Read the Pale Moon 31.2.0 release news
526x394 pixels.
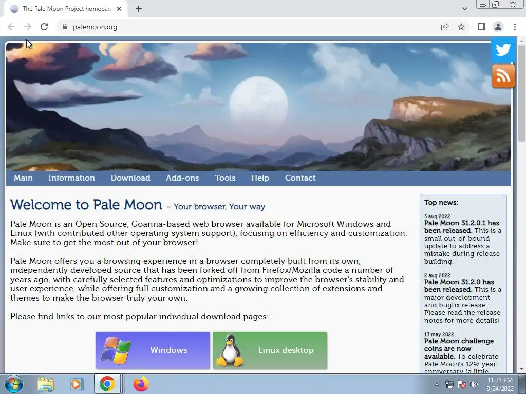[459, 286]
